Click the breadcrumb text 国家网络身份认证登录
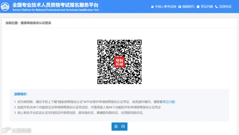Screen dimensions: 239x135 [36, 23]
